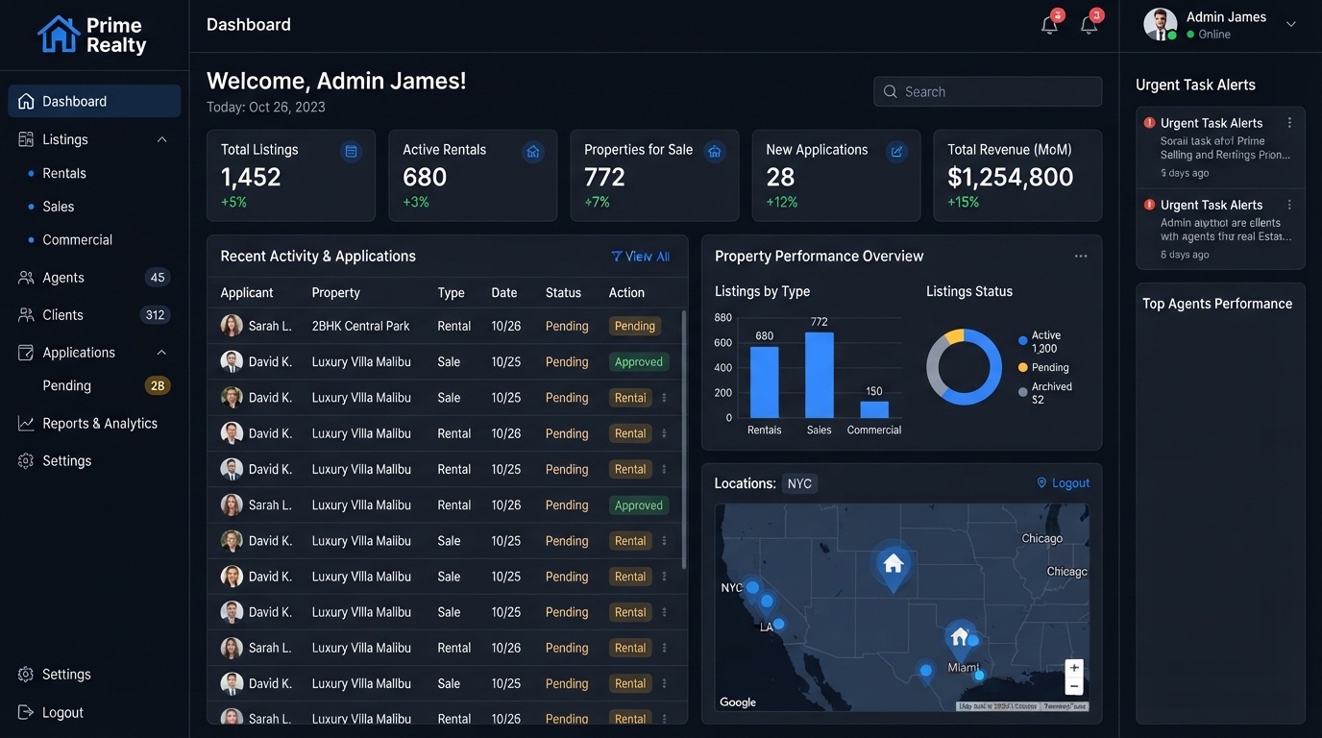Click the Pending legend color dot in chart
This screenshot has height=738, width=1322.
pyautogui.click(x=1023, y=368)
